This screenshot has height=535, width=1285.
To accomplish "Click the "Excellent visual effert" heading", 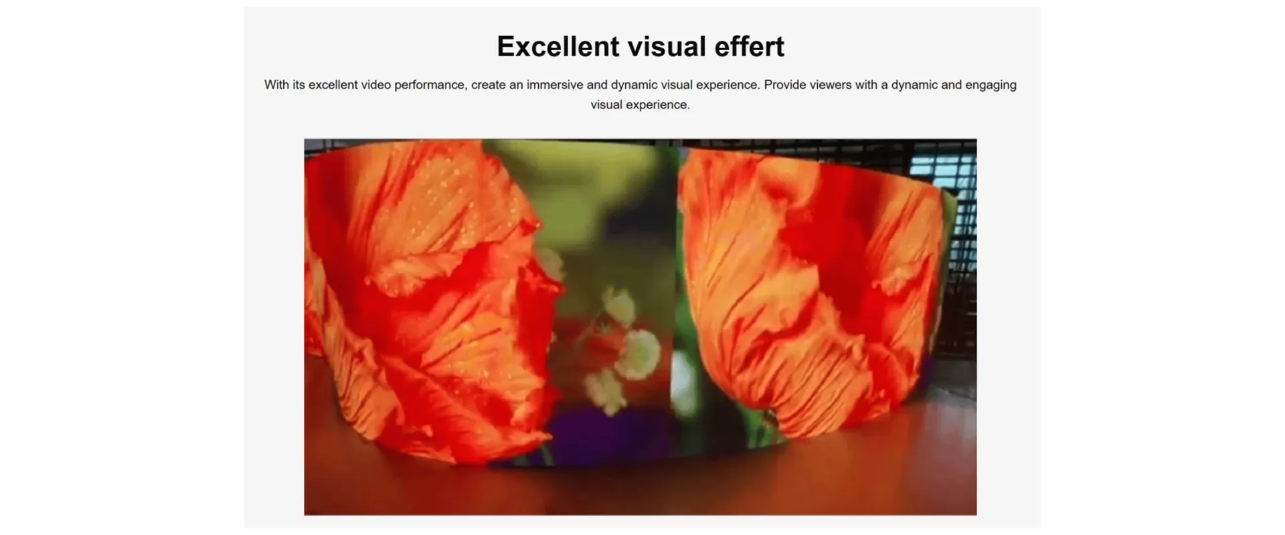I will [640, 47].
